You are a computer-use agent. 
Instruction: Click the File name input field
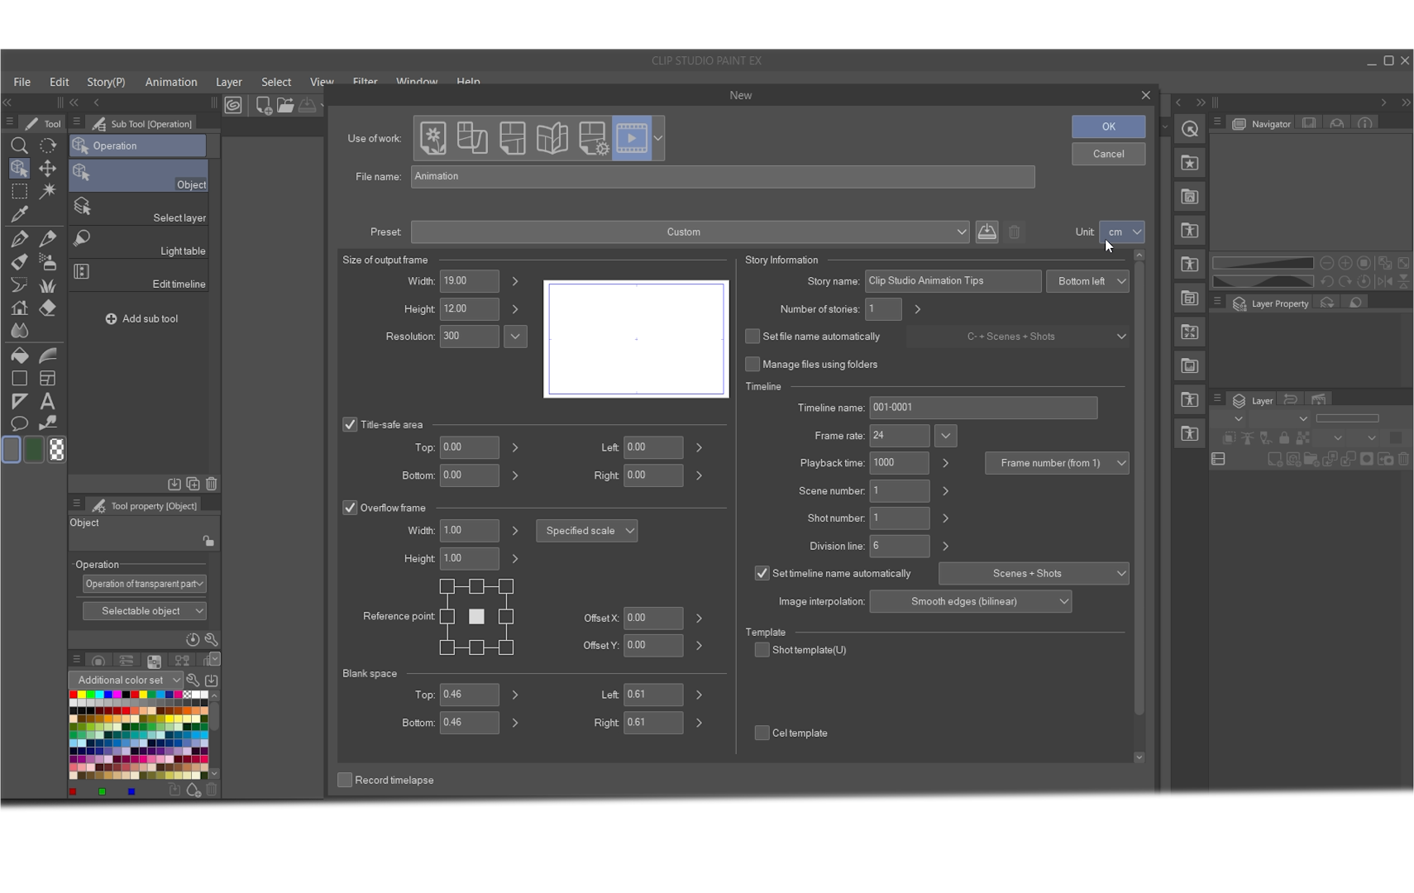tap(723, 177)
